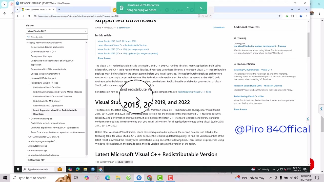Collapse Redistribute Visual C++ Files node
The height and width of the screenshot is (182, 324).
[x=30, y=83]
